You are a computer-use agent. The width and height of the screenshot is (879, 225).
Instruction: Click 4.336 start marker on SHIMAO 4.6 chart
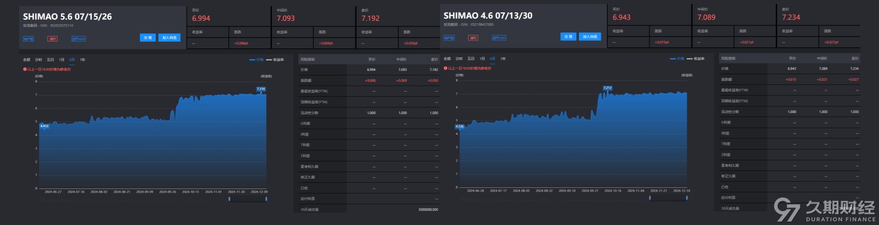coord(459,127)
